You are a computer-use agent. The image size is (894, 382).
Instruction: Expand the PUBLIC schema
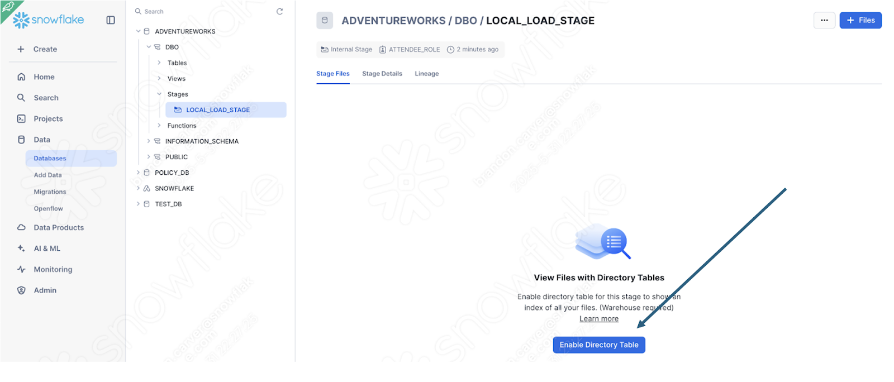click(x=149, y=157)
